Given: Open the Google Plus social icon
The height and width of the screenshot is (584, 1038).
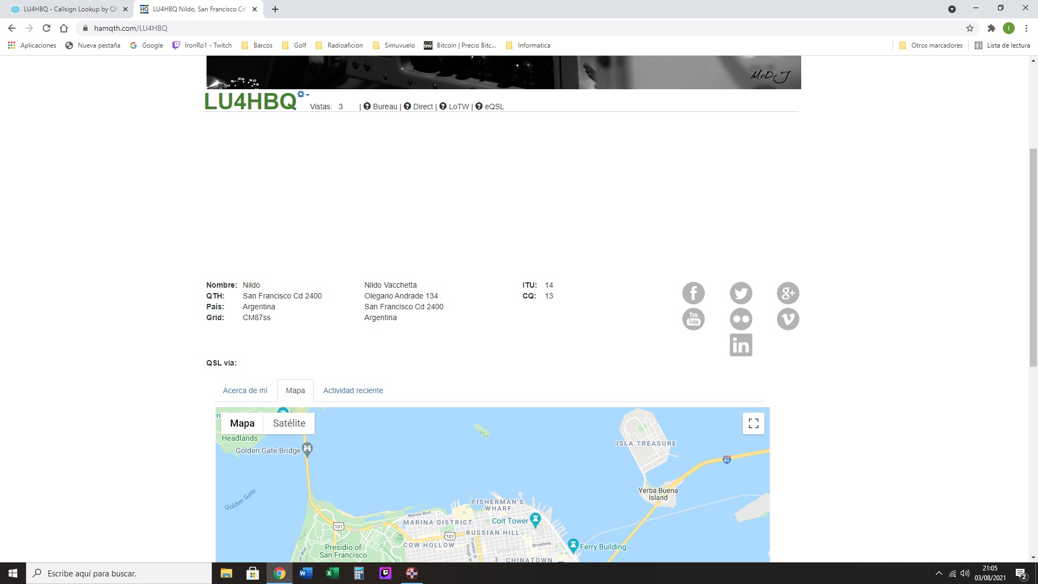Looking at the screenshot, I should click(788, 293).
